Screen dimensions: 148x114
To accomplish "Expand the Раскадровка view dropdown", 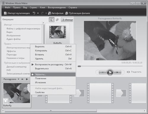I will (x=18, y=79).
